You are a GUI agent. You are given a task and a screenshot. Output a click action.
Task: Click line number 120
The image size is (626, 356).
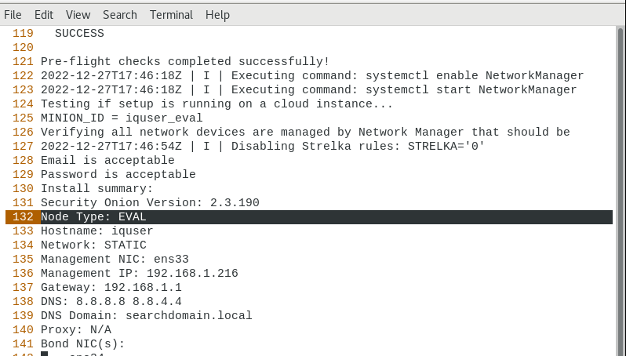[23, 48]
